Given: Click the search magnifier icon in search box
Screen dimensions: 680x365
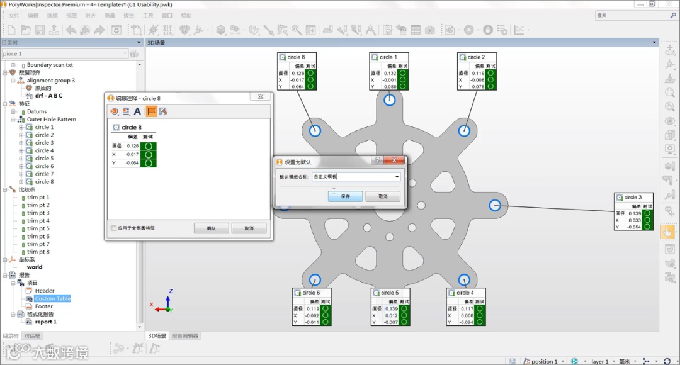Looking at the screenshot, I should click(673, 15).
